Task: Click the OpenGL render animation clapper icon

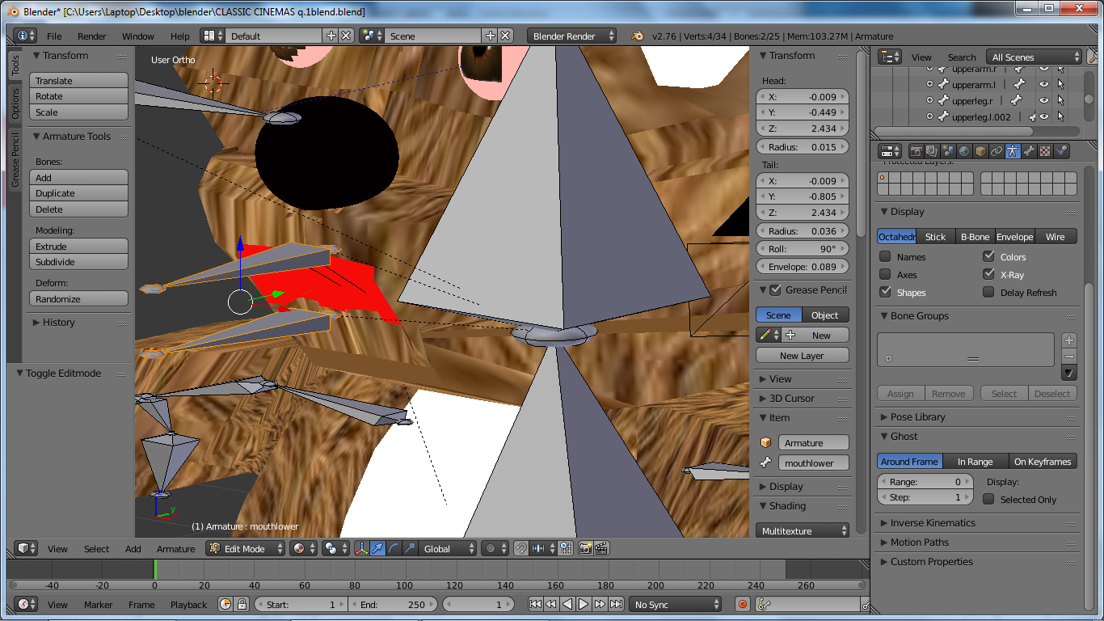Action: click(602, 548)
